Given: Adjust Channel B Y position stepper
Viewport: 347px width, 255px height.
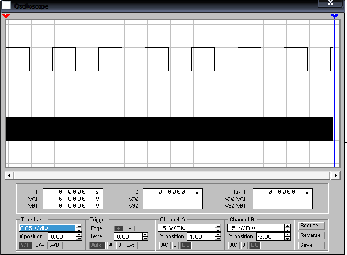Looking at the screenshot, I should coord(287,236).
